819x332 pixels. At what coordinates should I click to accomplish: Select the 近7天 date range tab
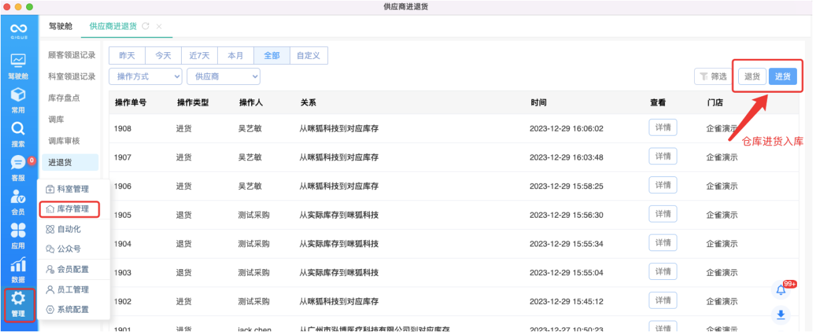click(x=199, y=55)
